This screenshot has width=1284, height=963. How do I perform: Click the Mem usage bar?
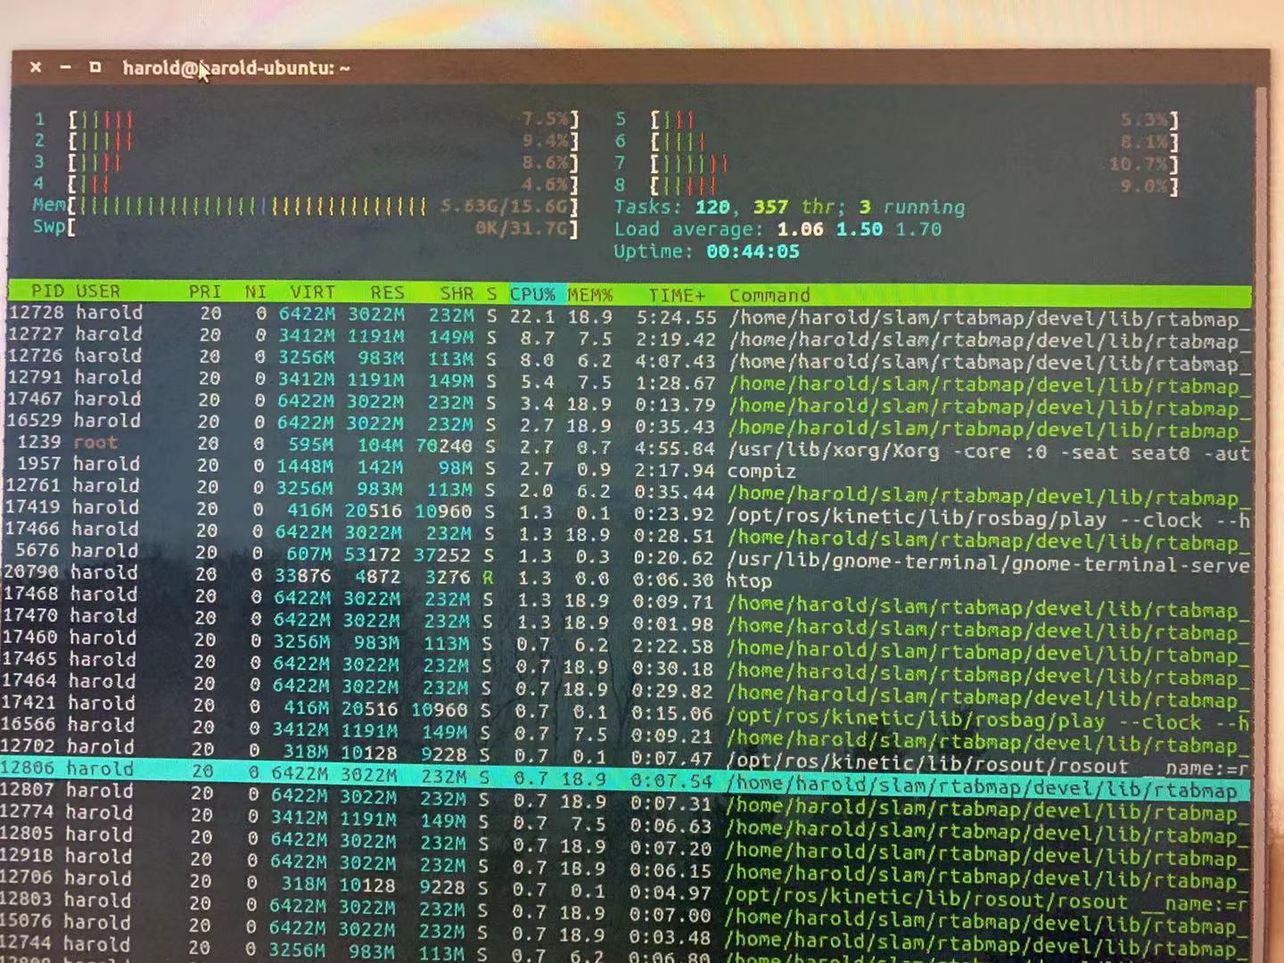pos(306,206)
